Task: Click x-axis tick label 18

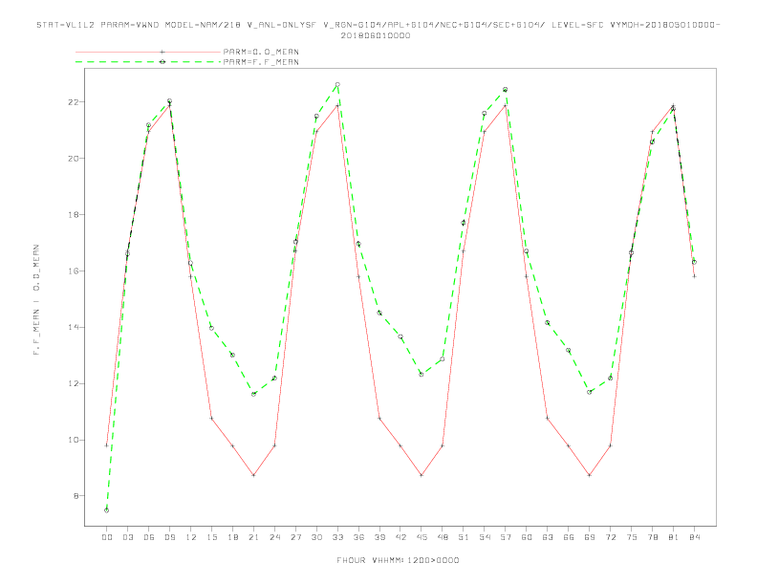Action: (x=232, y=537)
